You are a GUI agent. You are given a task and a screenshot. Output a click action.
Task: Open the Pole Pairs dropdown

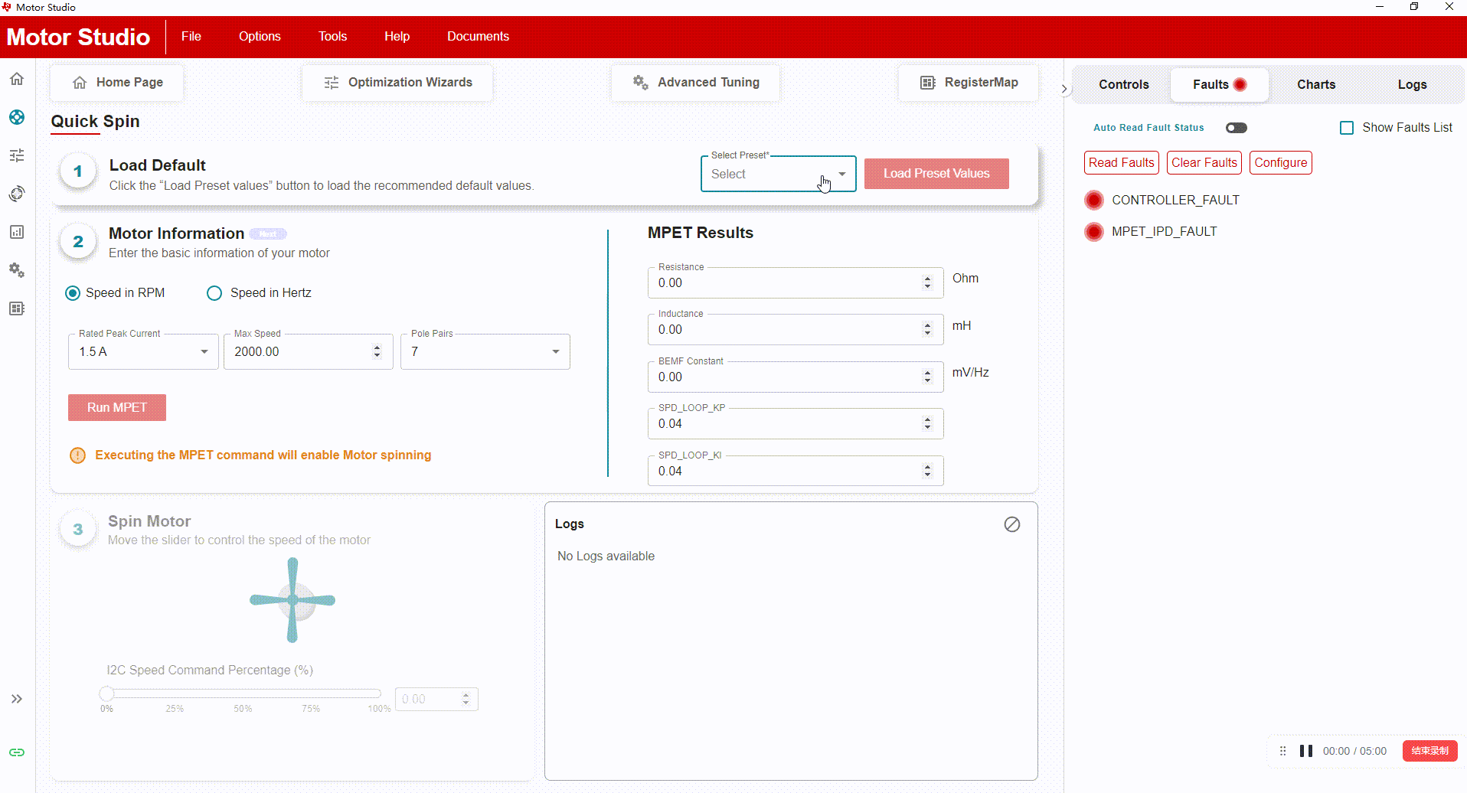(x=485, y=352)
